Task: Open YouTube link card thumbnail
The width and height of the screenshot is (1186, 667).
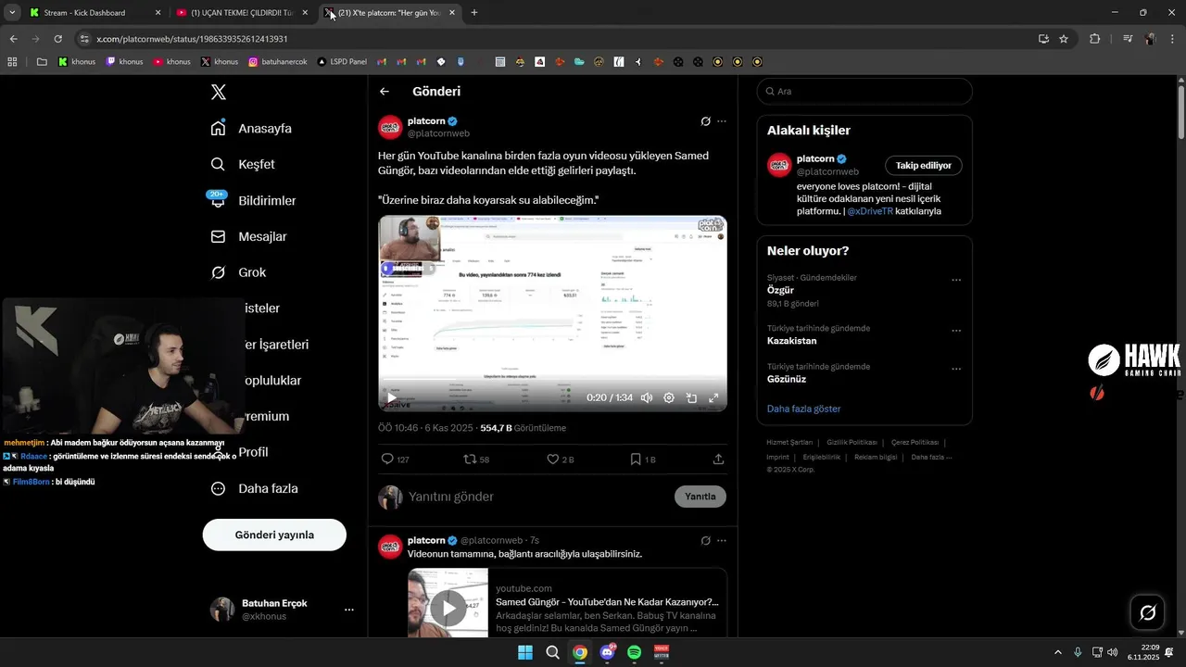Action: tap(448, 603)
